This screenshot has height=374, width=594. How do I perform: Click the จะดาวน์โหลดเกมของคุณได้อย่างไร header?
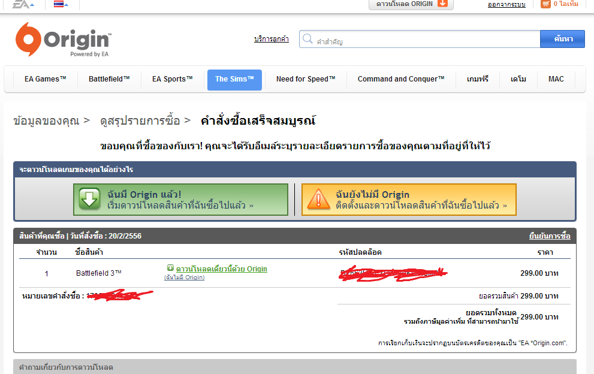click(76, 170)
